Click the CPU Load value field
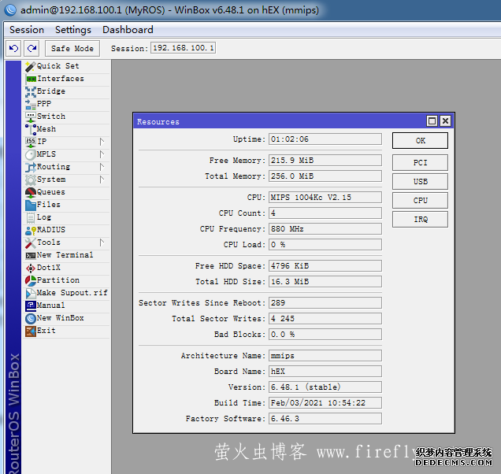Screen dimensions: 501x474 [325, 245]
